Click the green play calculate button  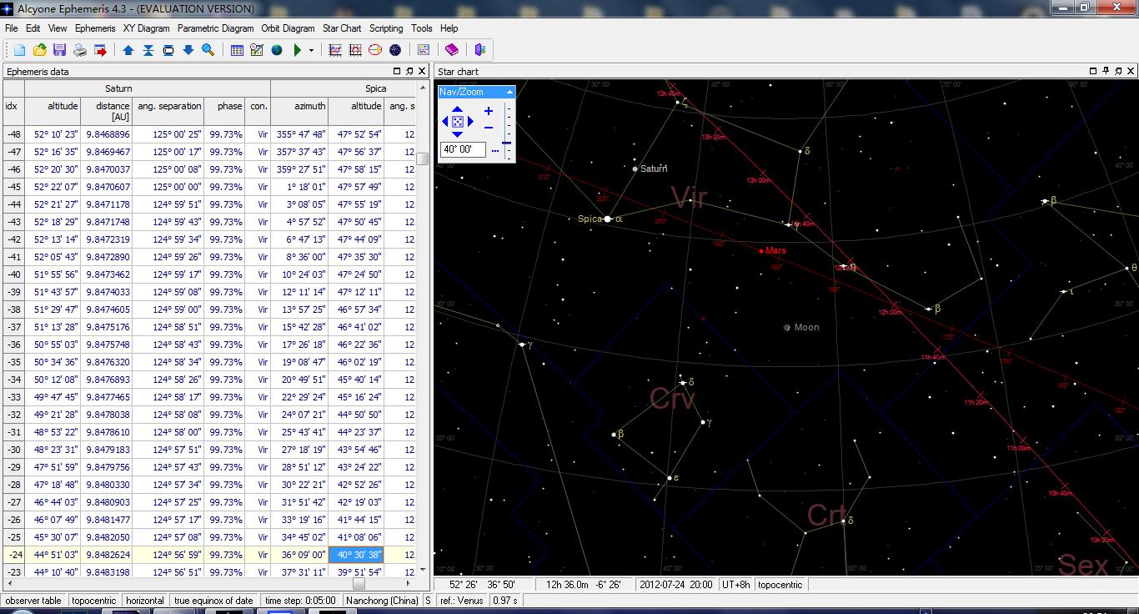point(298,50)
